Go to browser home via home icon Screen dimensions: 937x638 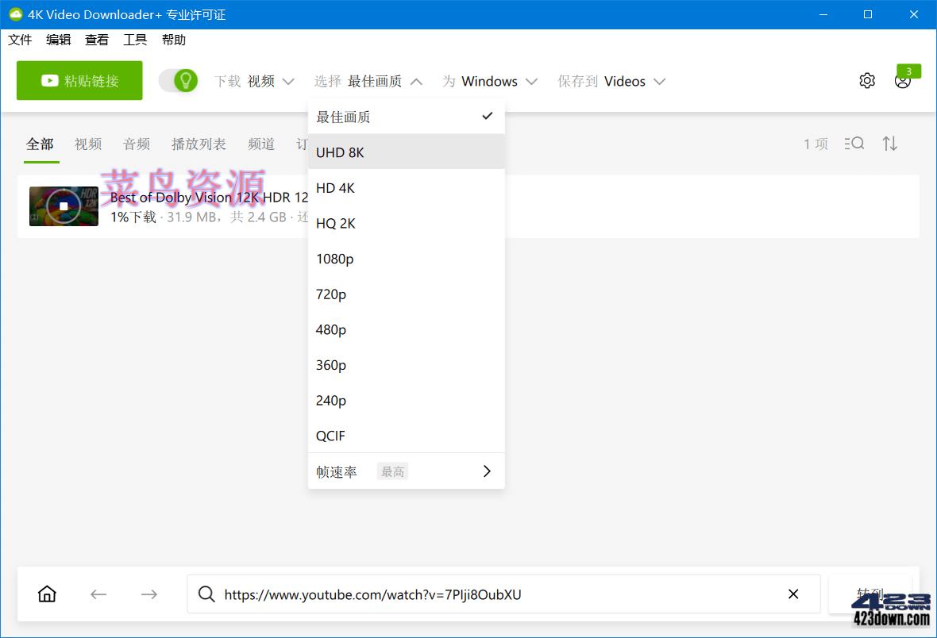coord(47,594)
